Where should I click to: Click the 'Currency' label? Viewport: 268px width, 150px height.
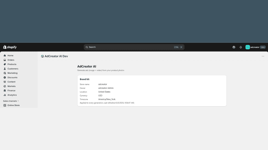tap(84, 96)
